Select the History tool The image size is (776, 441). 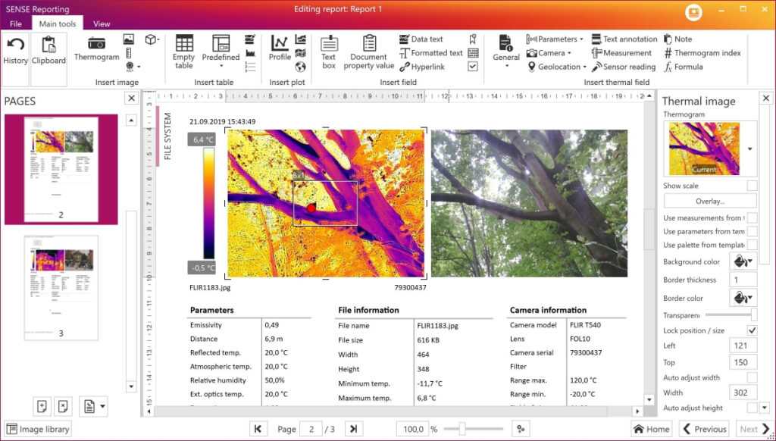15,53
